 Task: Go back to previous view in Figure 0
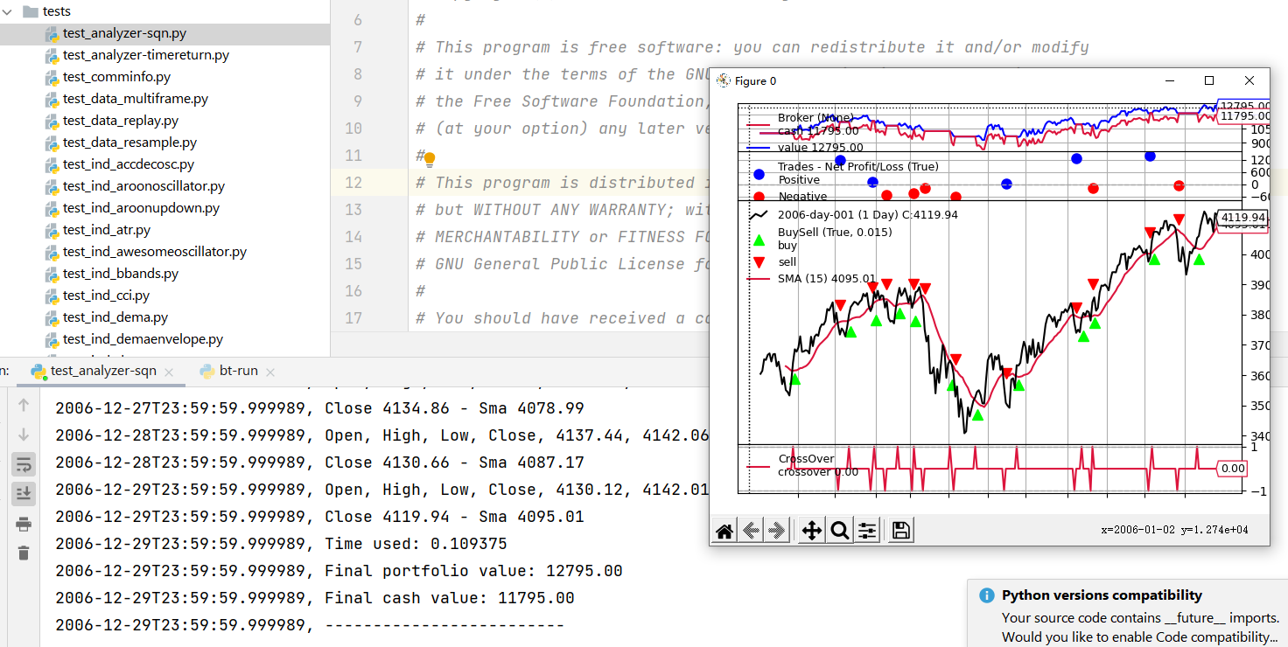click(751, 531)
